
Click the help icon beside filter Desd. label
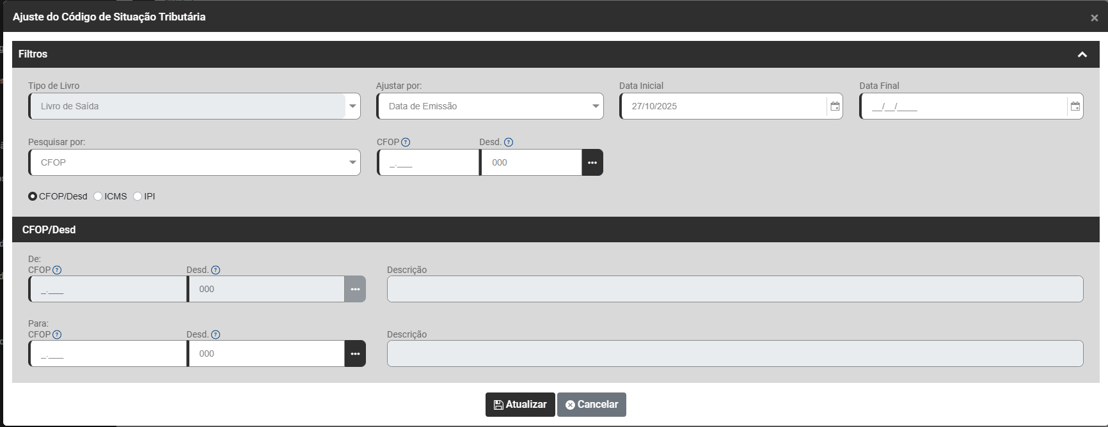[x=509, y=143]
